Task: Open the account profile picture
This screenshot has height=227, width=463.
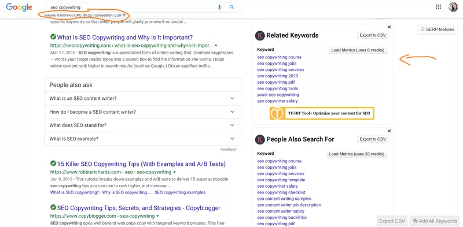Action: (x=453, y=7)
